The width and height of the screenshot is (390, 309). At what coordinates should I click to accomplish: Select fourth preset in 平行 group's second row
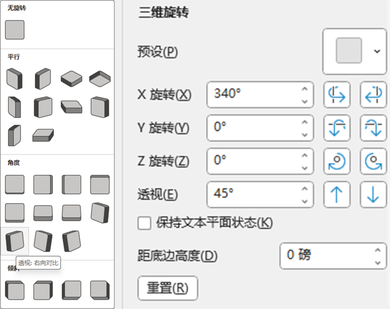100,107
